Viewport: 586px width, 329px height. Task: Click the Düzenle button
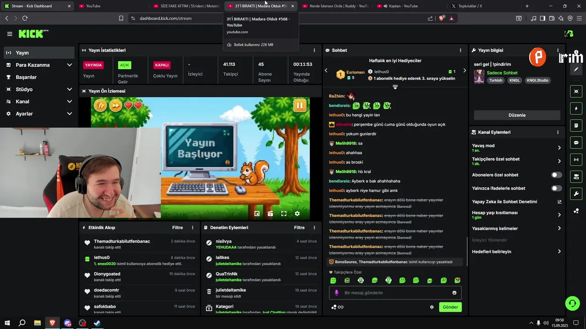[x=517, y=115]
